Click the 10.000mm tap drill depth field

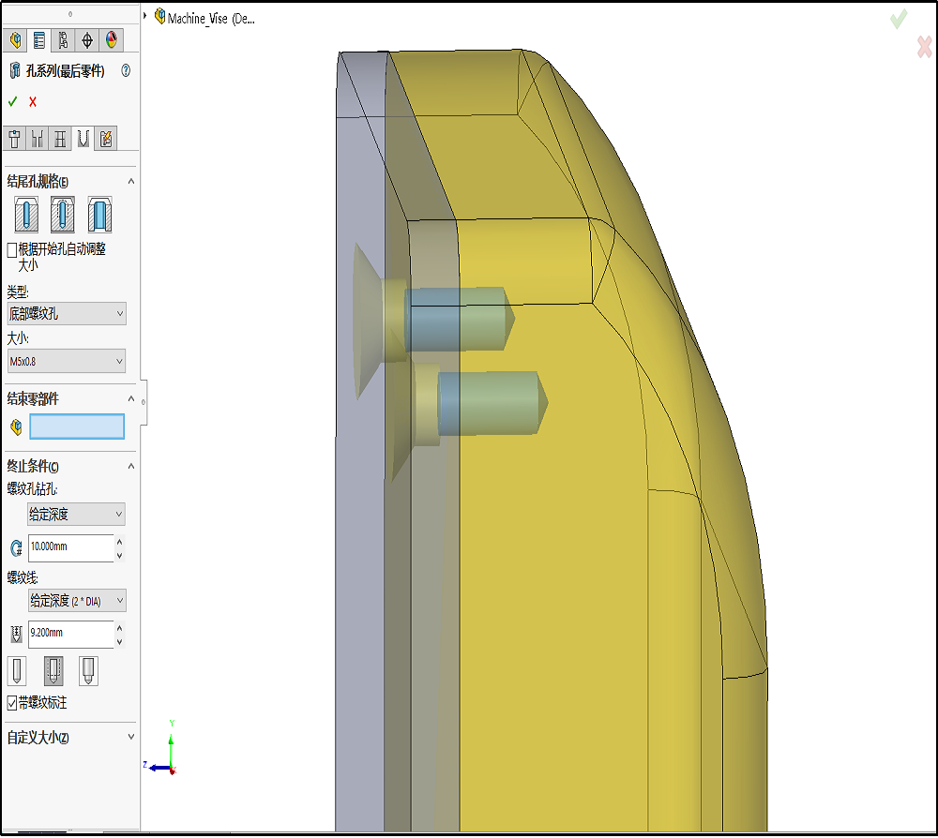pyautogui.click(x=70, y=546)
